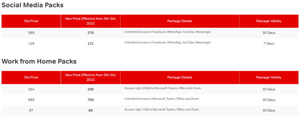Click new price 709 cell

point(91,100)
